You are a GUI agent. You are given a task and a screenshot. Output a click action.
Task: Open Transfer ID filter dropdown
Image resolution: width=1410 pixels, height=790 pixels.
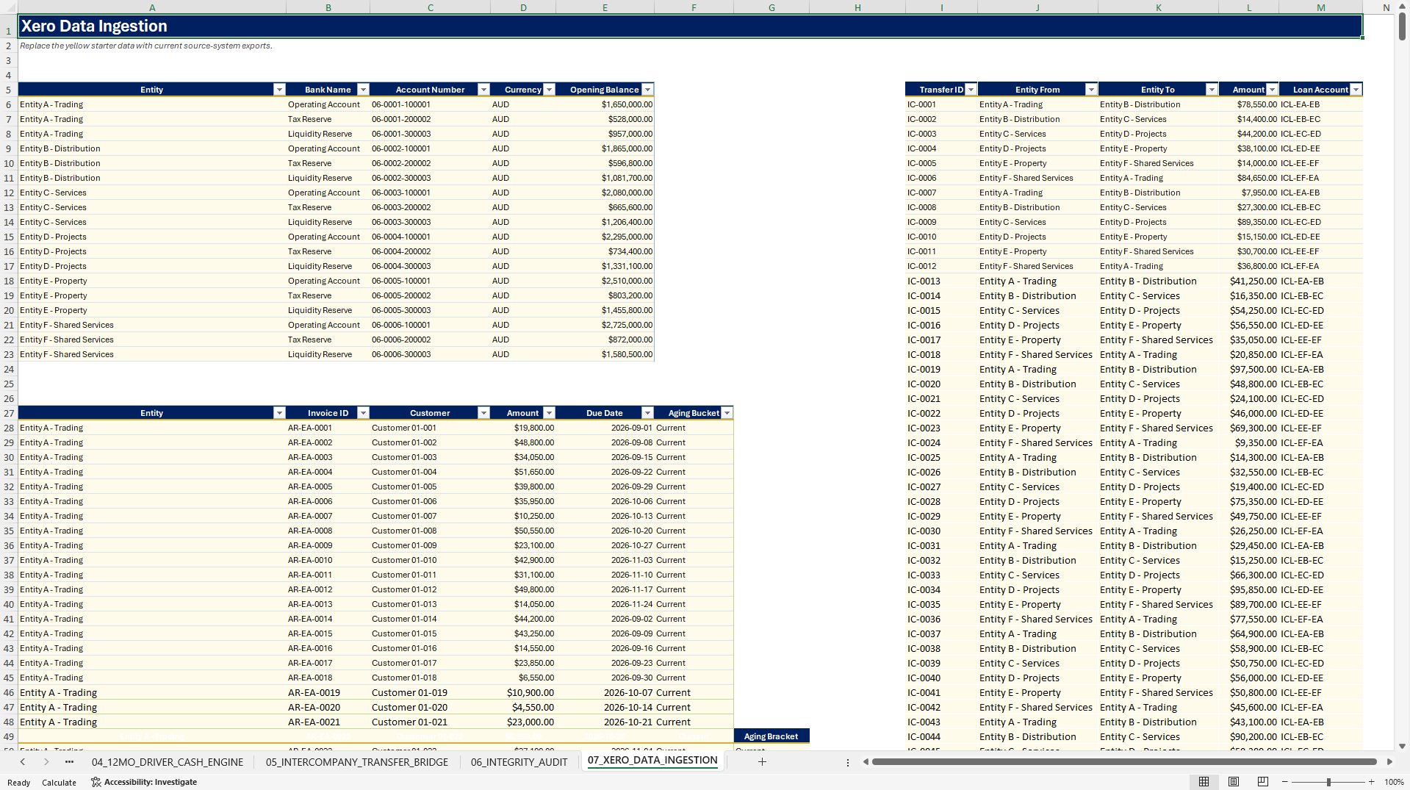971,90
